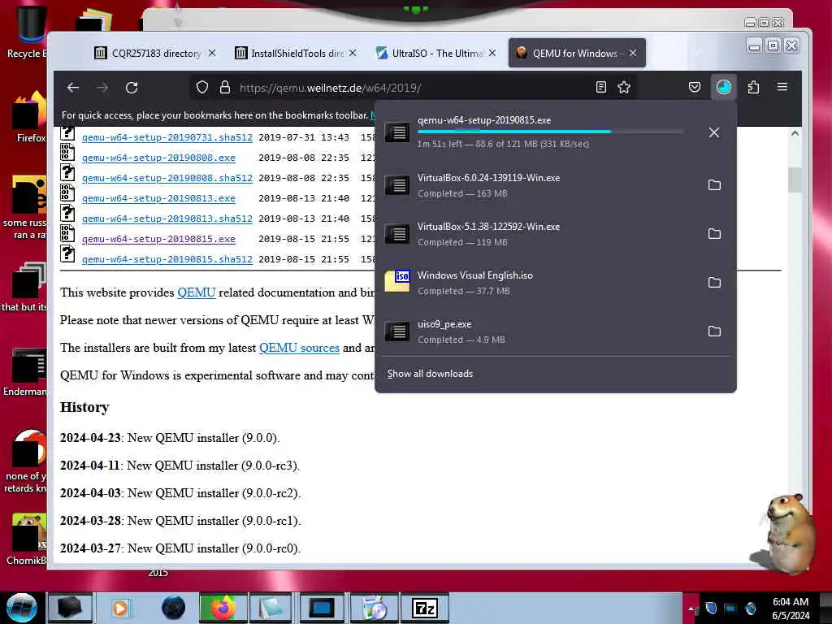Click the vertical scrollbar thumb
Viewport: 832px width, 624px height.
click(x=795, y=180)
